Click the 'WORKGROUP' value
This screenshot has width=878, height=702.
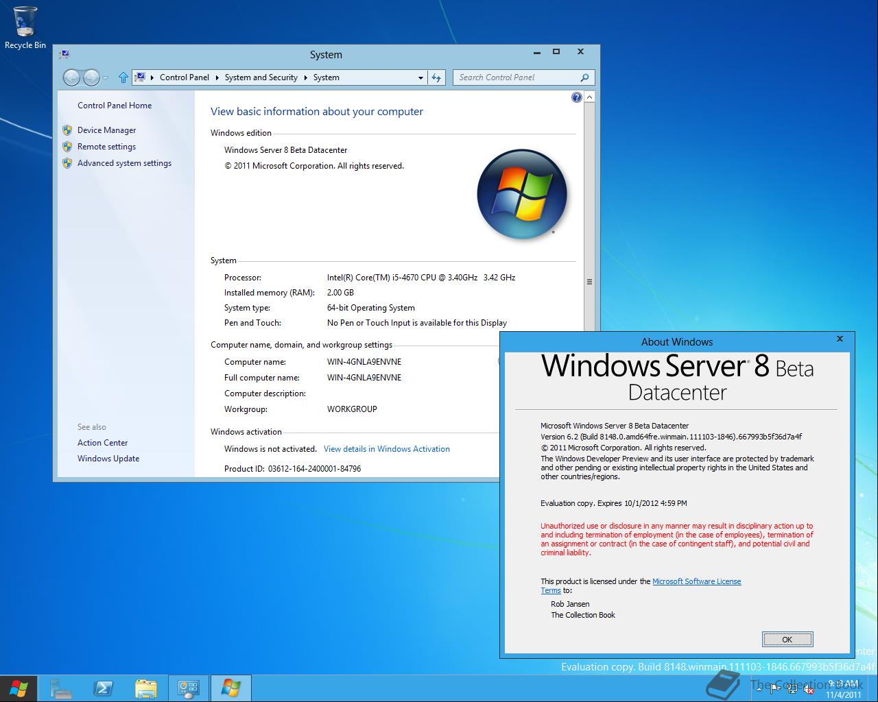[352, 409]
